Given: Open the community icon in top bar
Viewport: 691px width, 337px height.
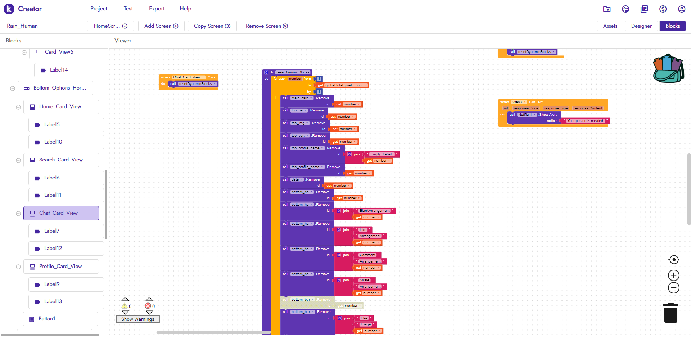Looking at the screenshot, I should (x=625, y=9).
